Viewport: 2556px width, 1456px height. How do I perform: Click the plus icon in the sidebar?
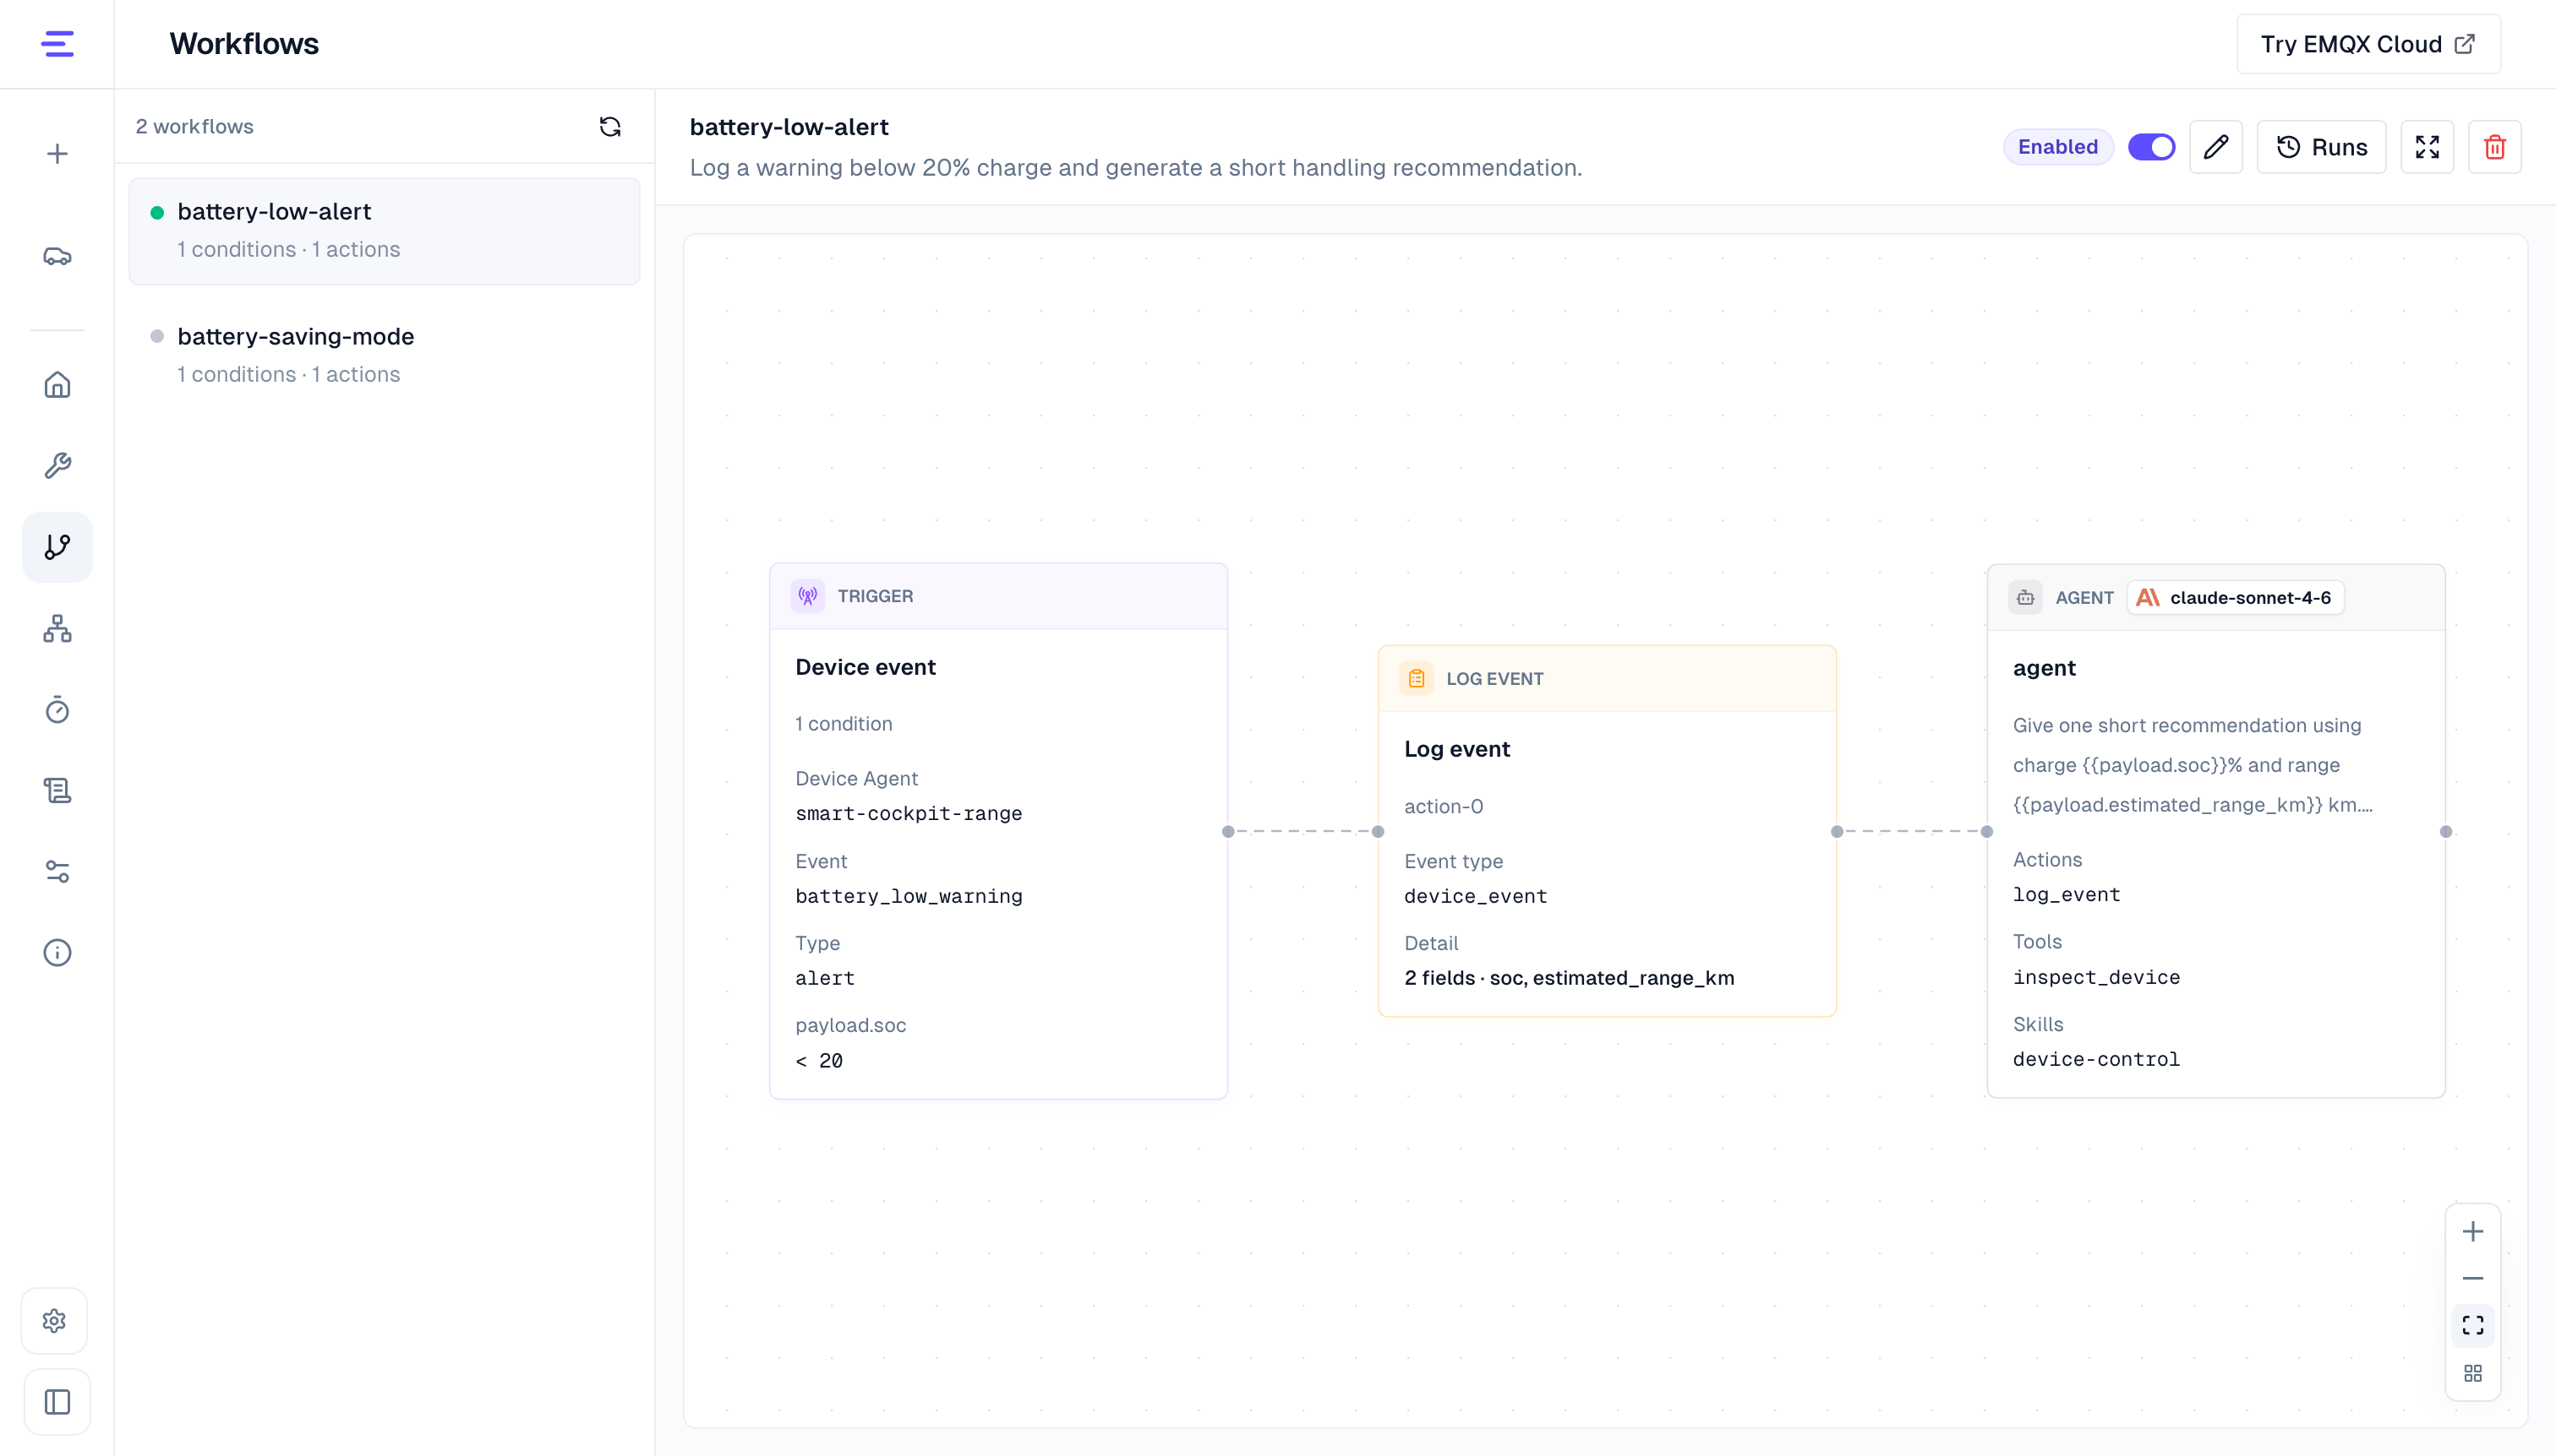click(57, 154)
